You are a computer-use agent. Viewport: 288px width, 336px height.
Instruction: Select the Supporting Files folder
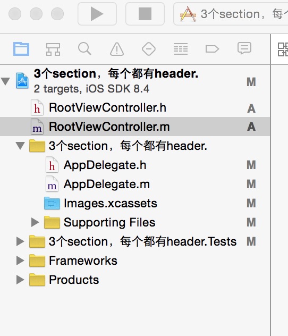[x=52, y=222]
